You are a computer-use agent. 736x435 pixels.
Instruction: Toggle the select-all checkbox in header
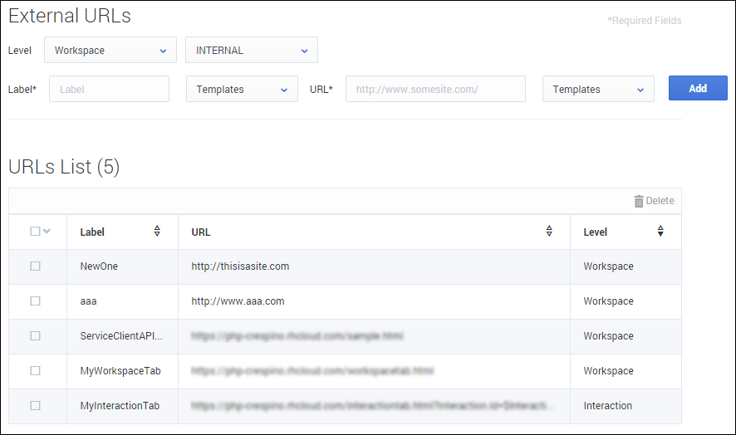pos(35,232)
